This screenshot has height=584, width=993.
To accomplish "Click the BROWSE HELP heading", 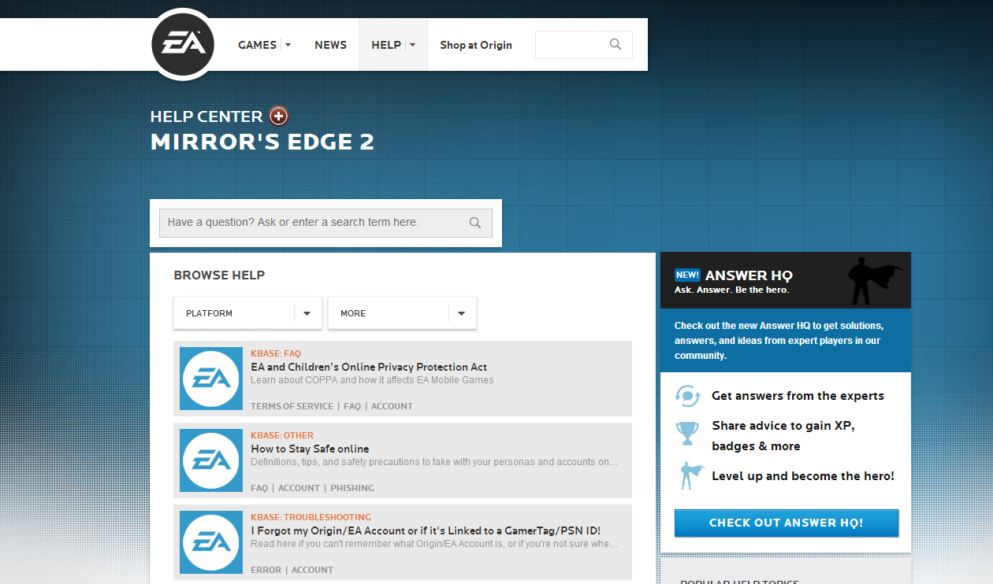I will coord(219,275).
